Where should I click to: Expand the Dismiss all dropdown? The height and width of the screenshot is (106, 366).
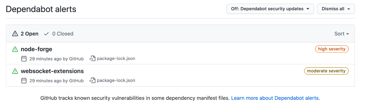[336, 9]
